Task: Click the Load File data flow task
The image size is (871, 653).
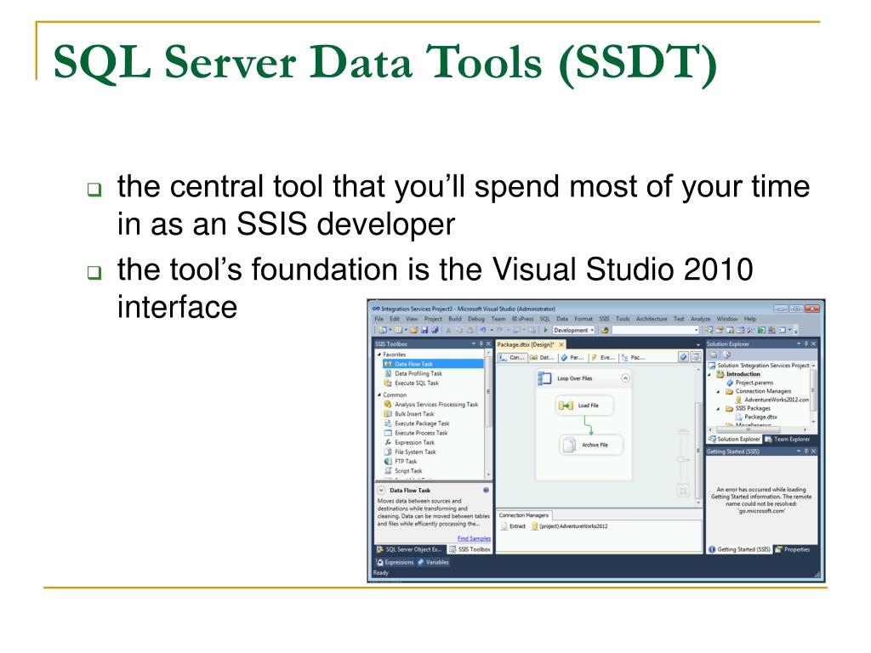Action: coord(584,406)
